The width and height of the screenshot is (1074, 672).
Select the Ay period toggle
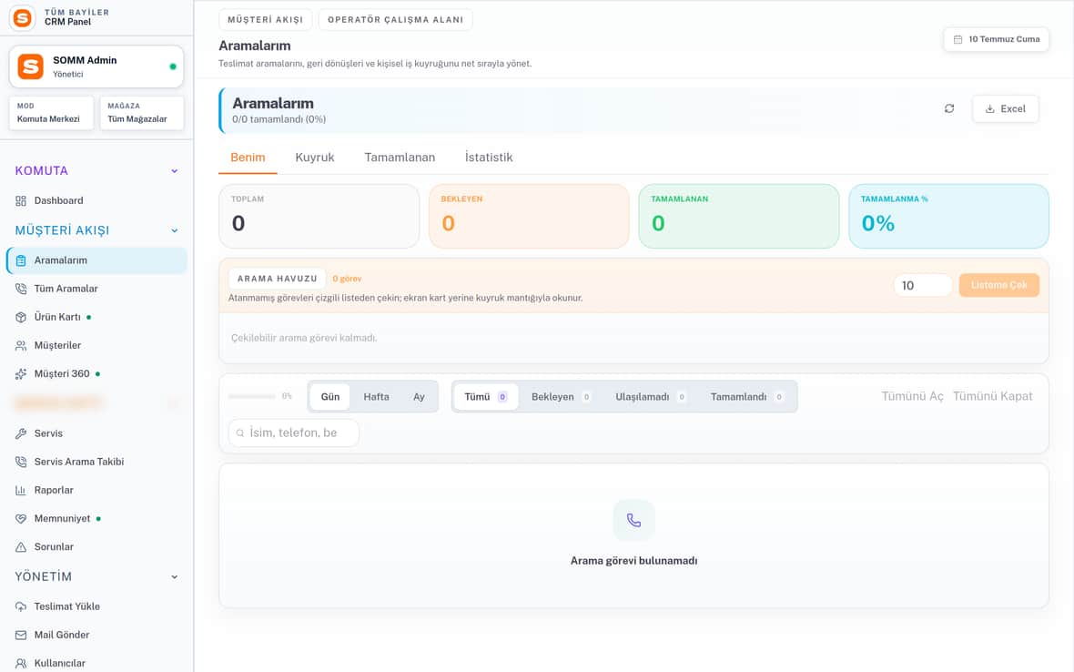click(x=420, y=397)
